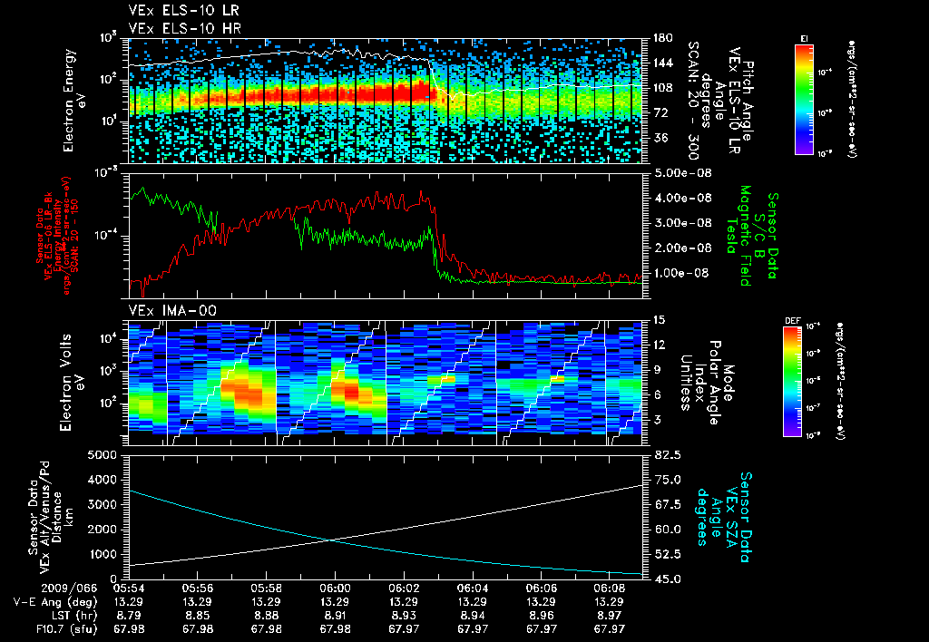The width and height of the screenshot is (929, 642).
Task: Click the altitude tick "5000"
Action: coord(102,455)
